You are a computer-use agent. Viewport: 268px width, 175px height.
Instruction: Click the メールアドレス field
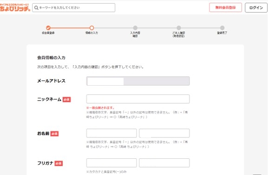(138, 81)
